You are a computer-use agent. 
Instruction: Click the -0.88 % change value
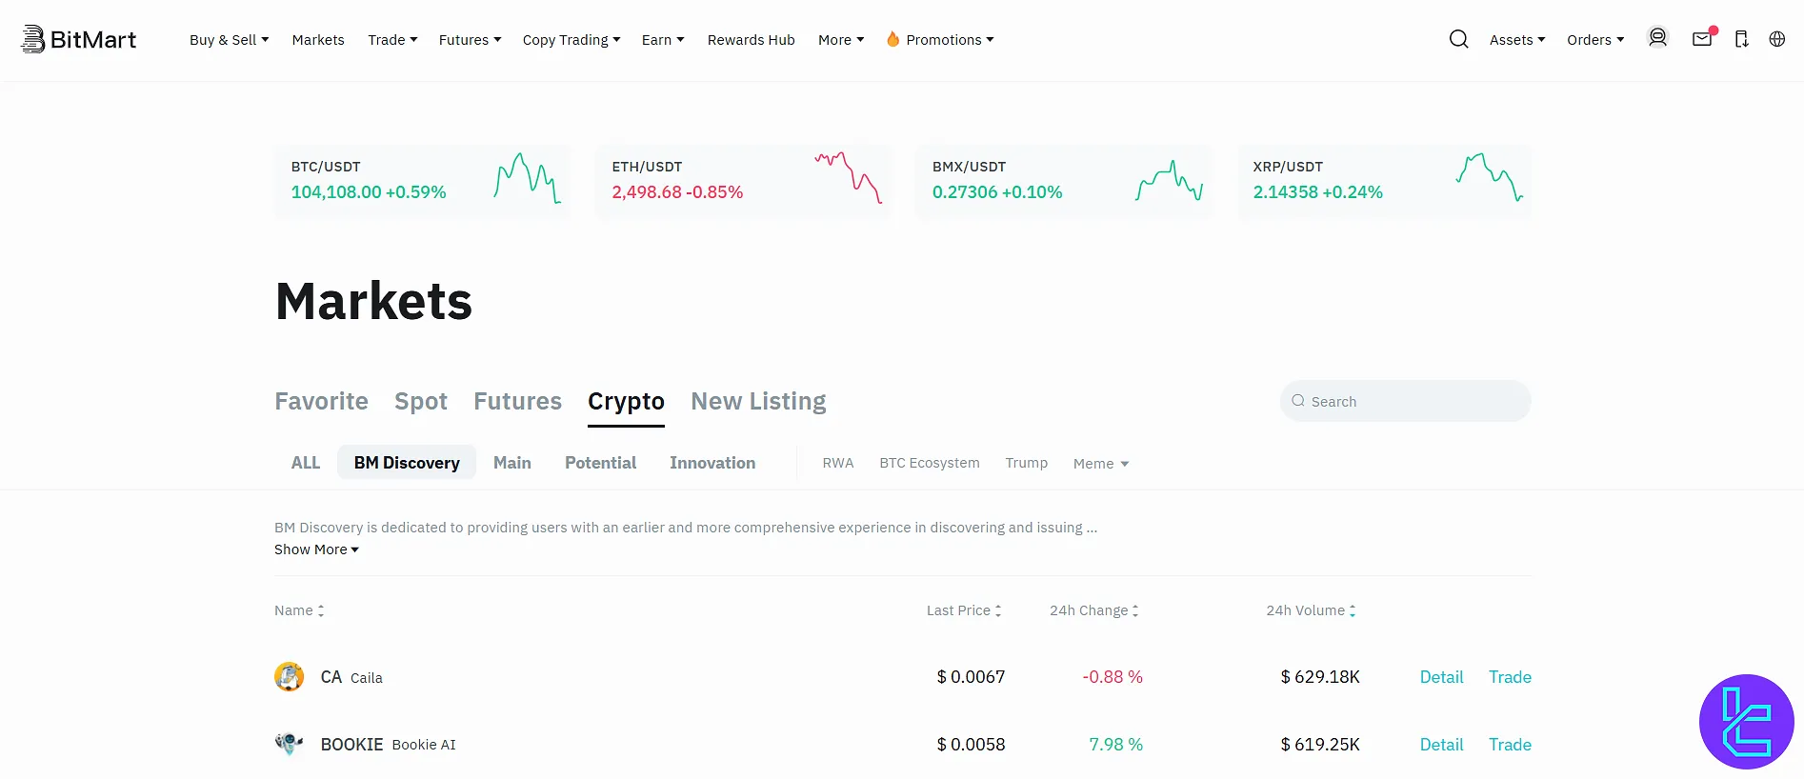(1112, 677)
